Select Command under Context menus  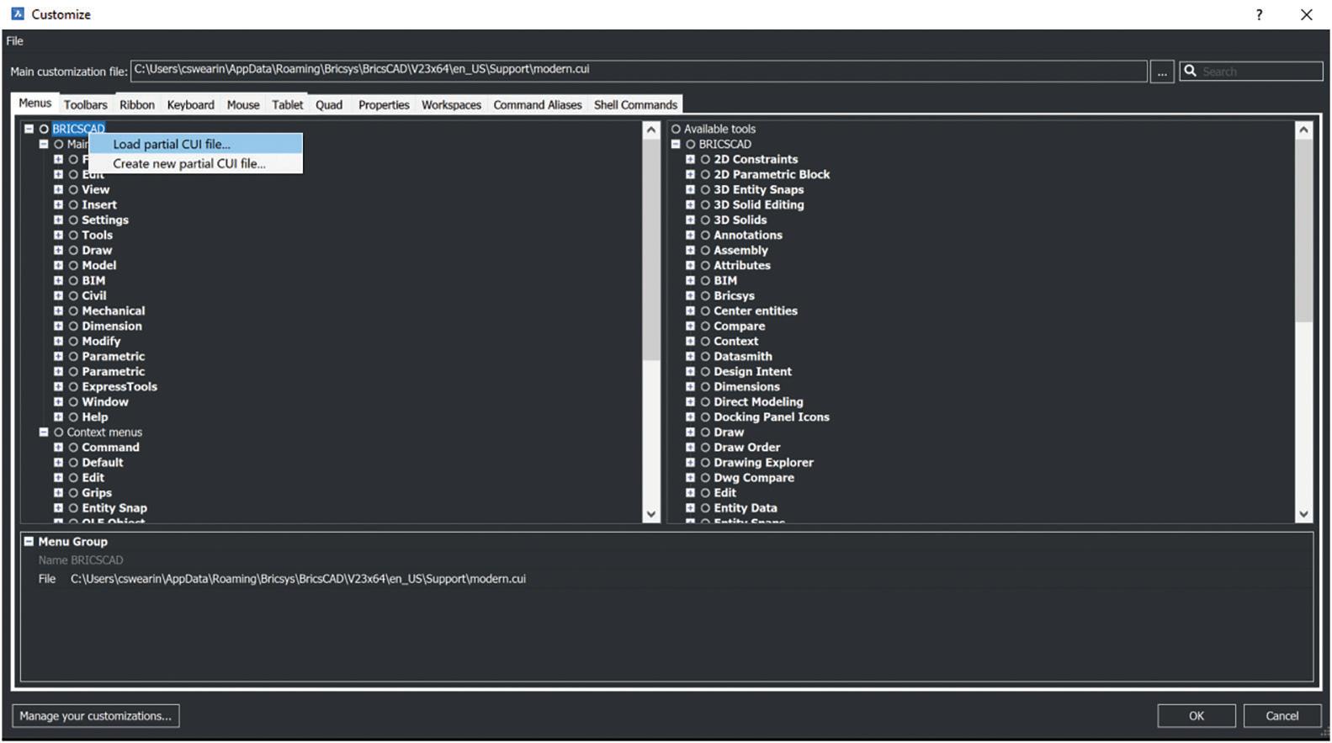pyautogui.click(x=110, y=447)
